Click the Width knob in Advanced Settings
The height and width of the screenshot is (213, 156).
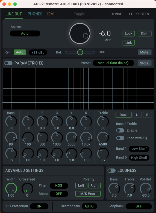click(11, 188)
